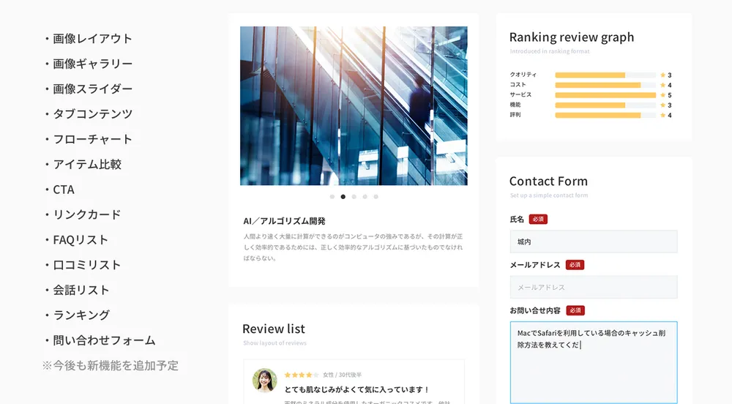Click the アイテム比較 list item
The image size is (732, 404).
[83, 165]
